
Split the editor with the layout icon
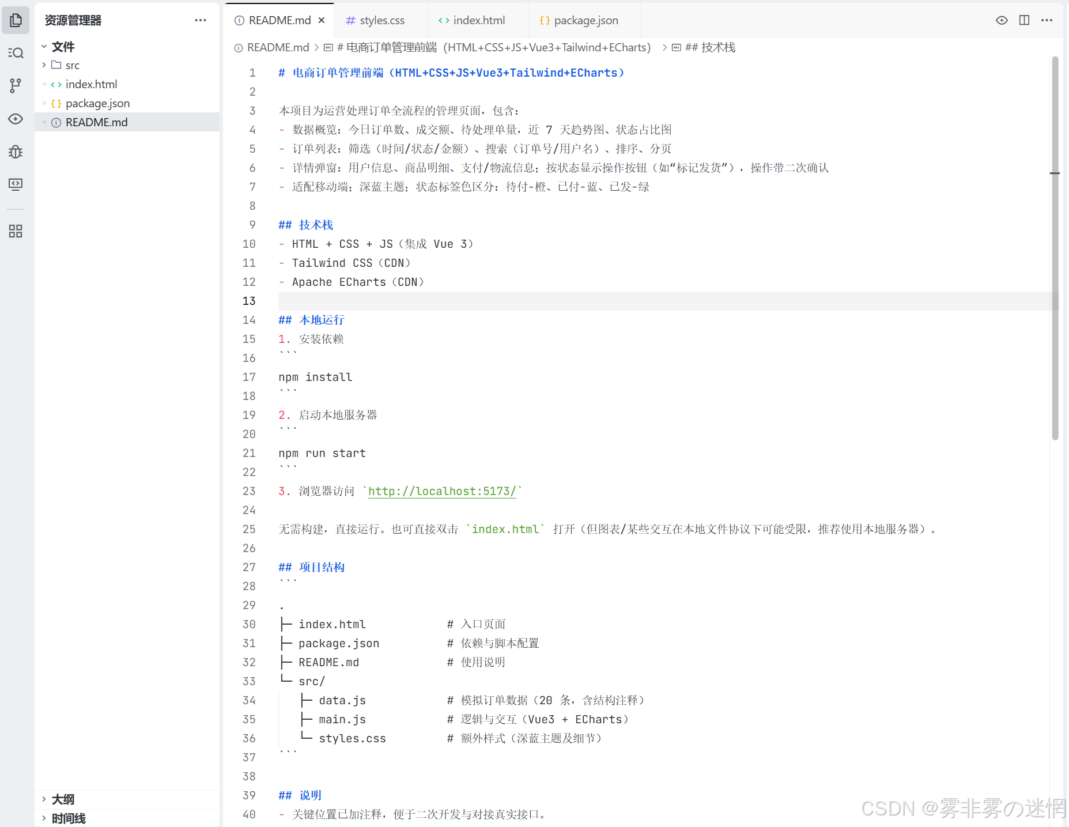click(x=1024, y=20)
